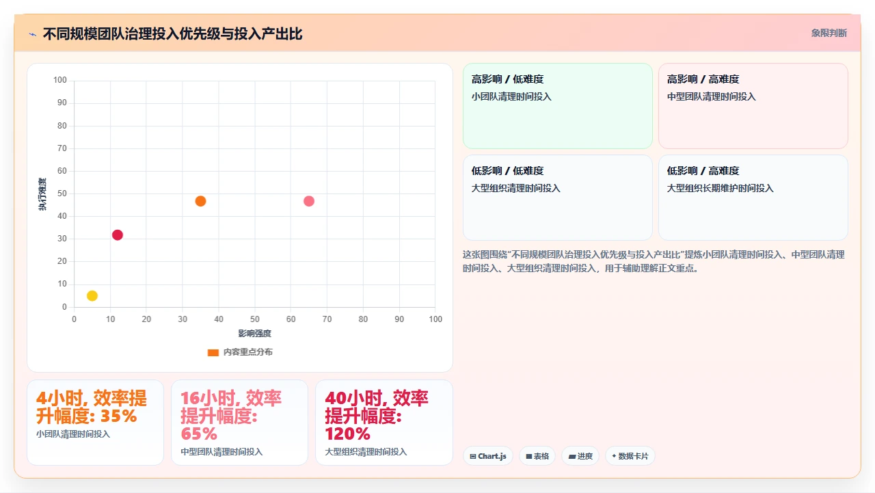Select the orange scatter point in chart
This screenshot has width=875, height=493.
(x=200, y=201)
